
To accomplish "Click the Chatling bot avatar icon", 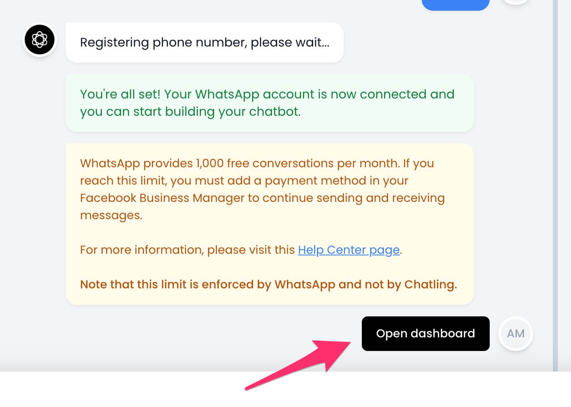I will pos(40,40).
